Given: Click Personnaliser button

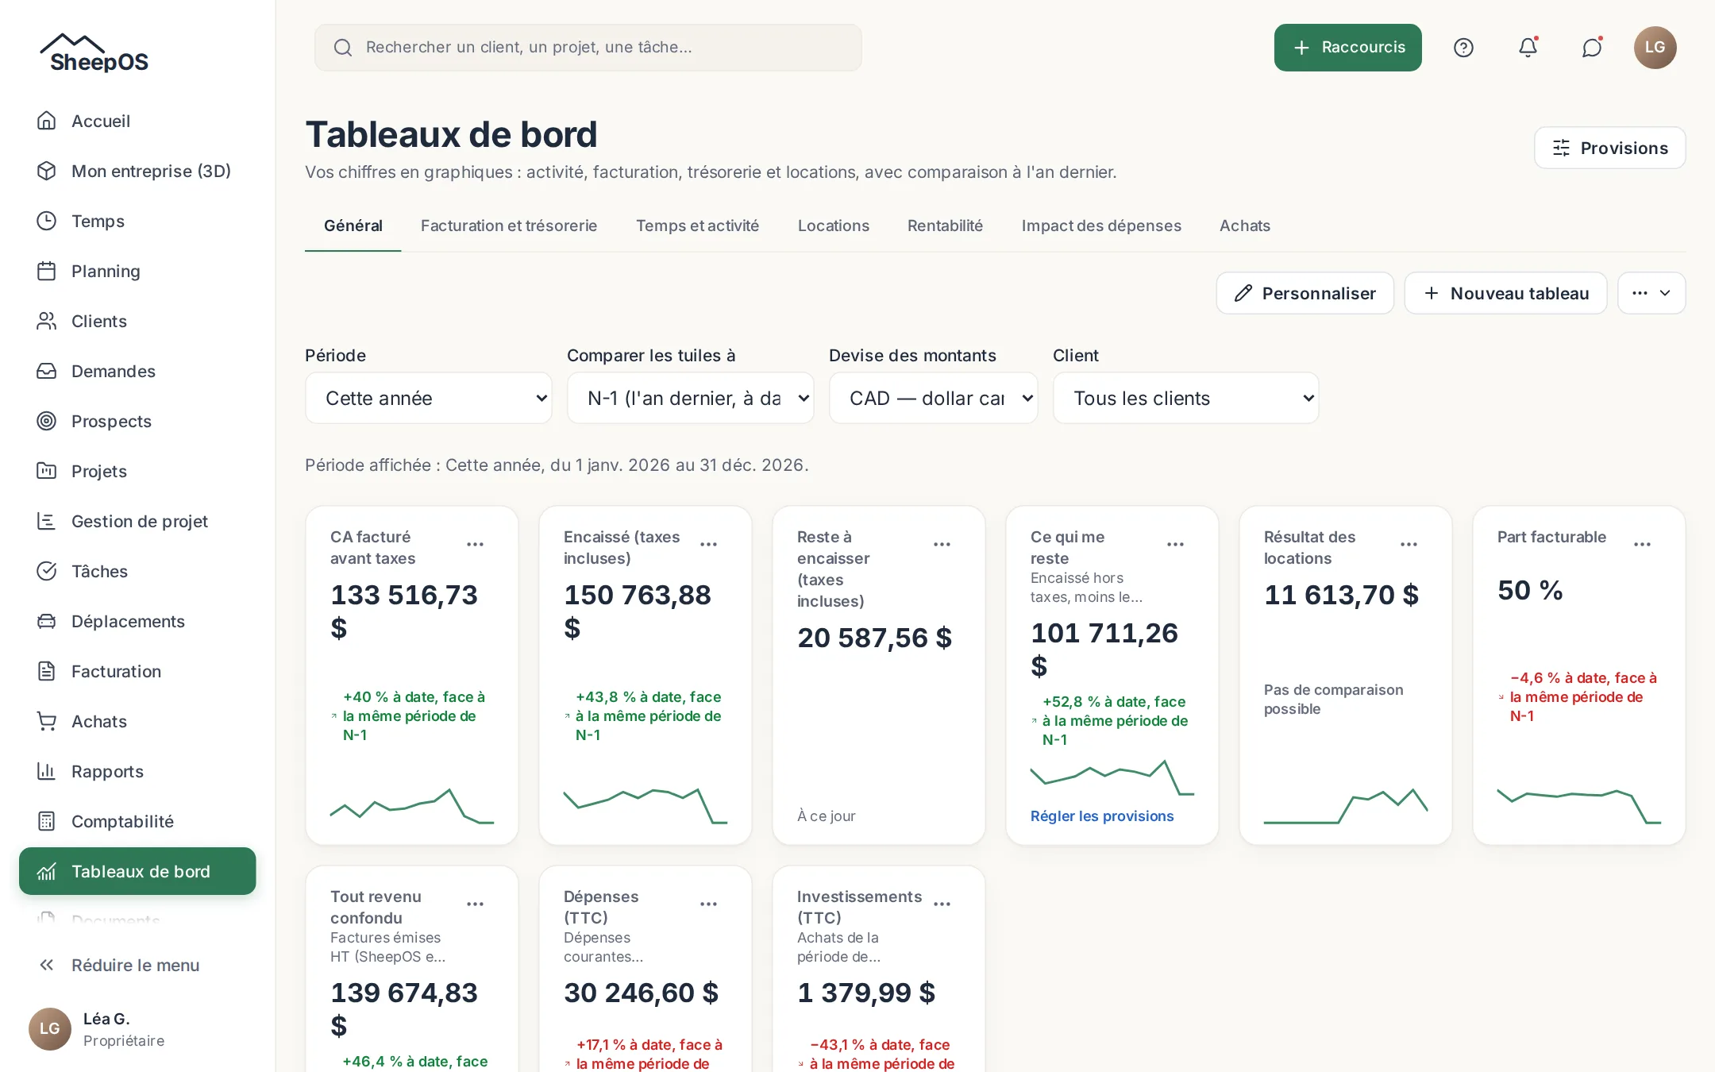Looking at the screenshot, I should pos(1305,293).
